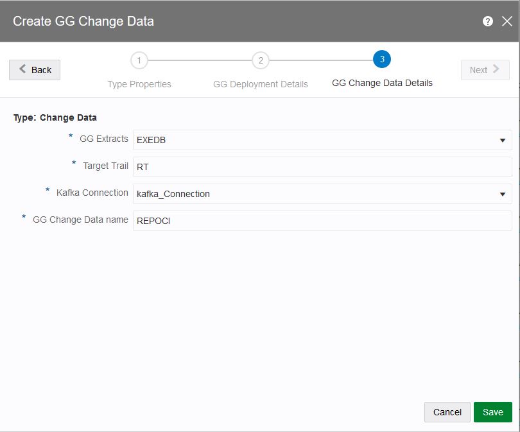Focus the GG Change Data name field
Image resolution: width=520 pixels, height=432 pixels.
coord(322,221)
